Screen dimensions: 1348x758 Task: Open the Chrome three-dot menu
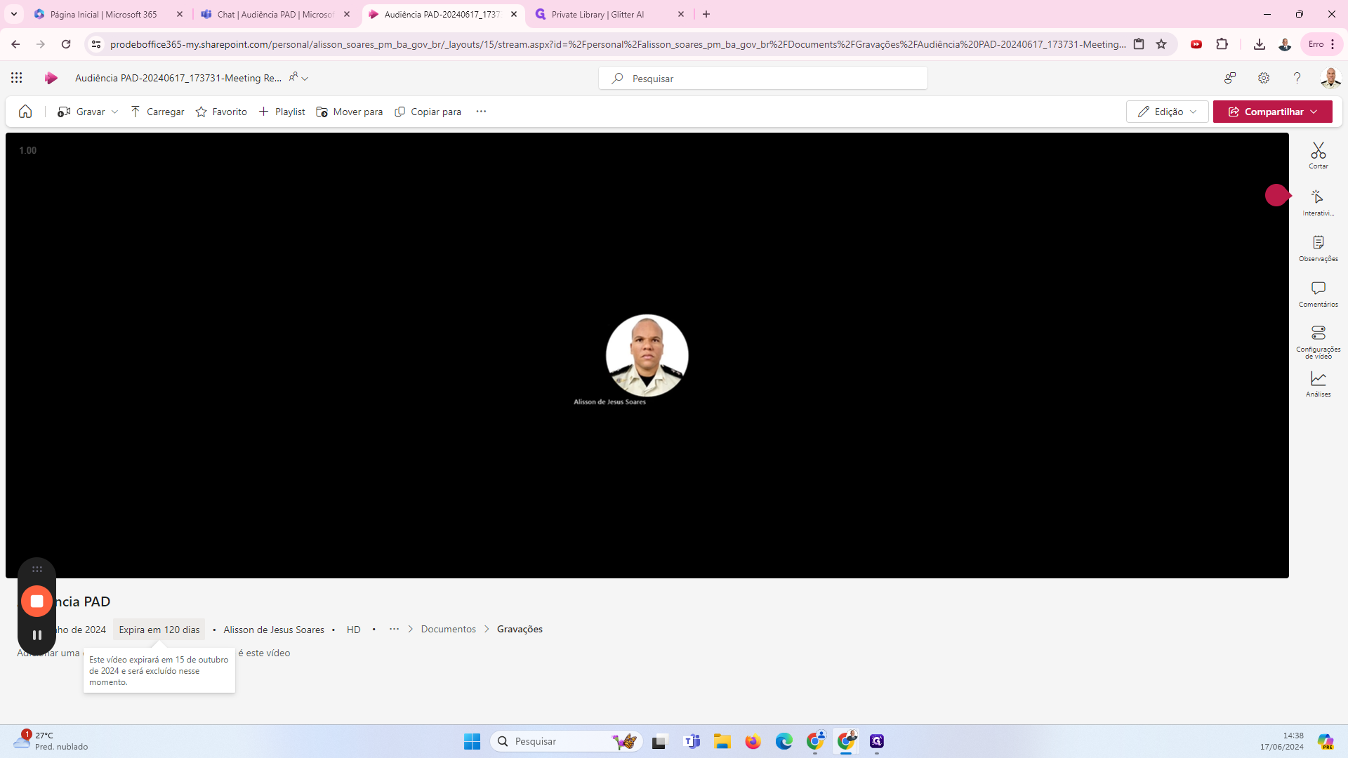pos(1333,44)
